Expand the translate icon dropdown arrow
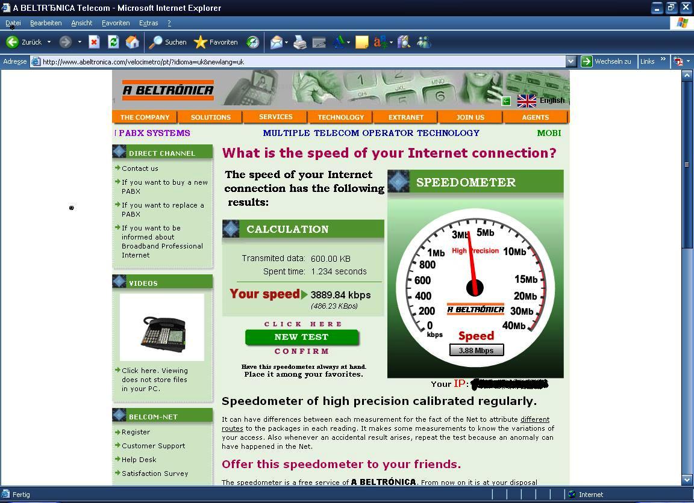The width and height of the screenshot is (694, 503). coord(391,43)
